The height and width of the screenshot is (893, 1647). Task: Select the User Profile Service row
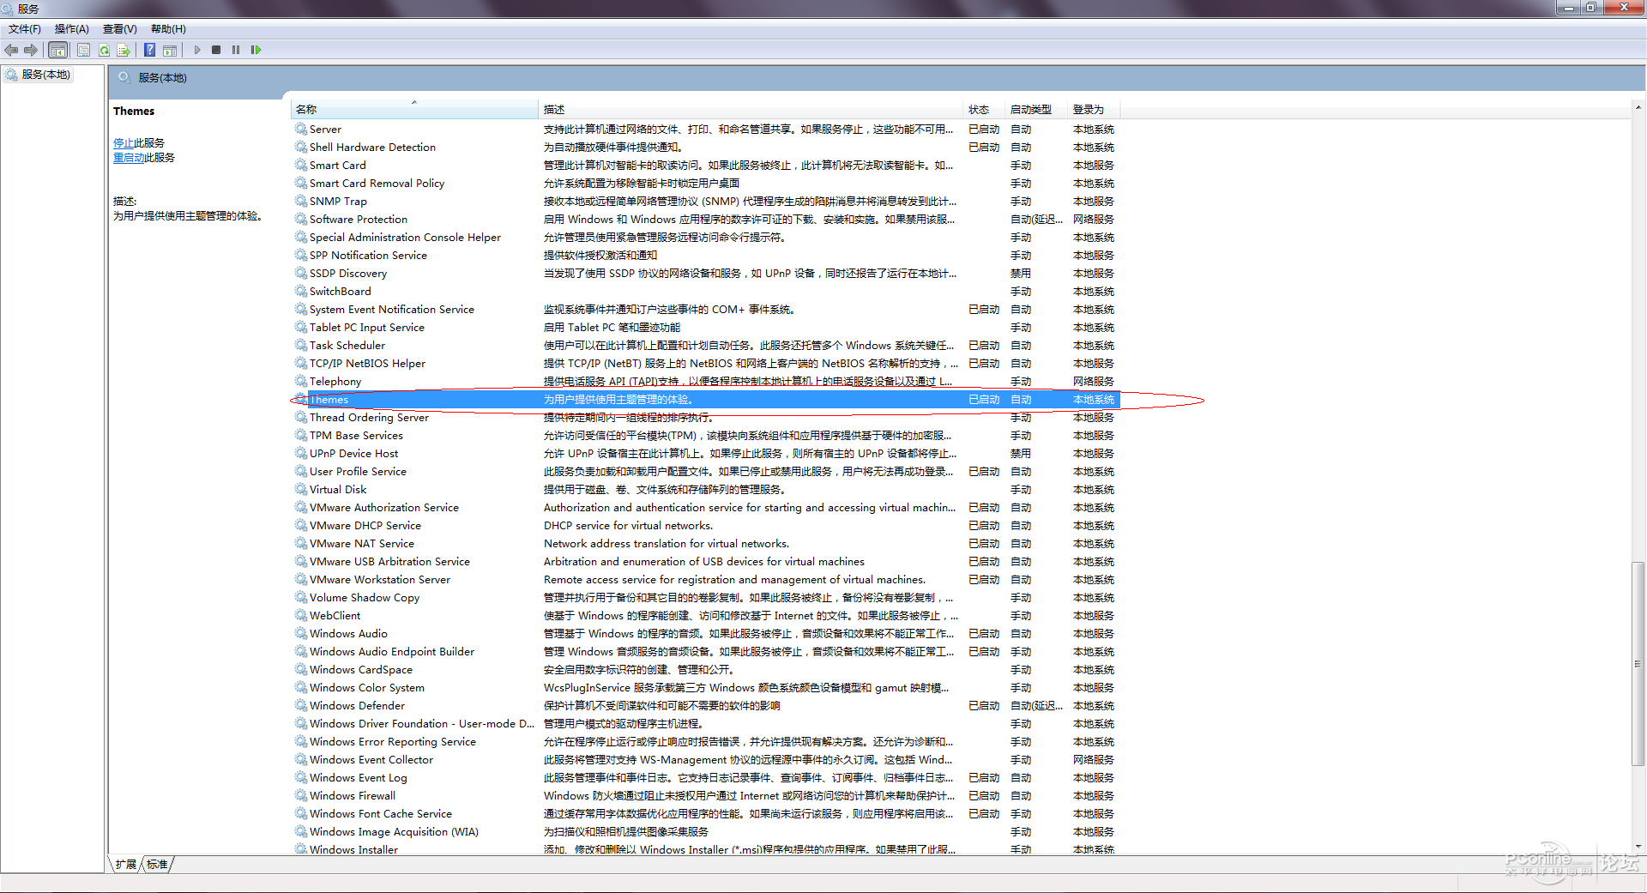[706, 471]
